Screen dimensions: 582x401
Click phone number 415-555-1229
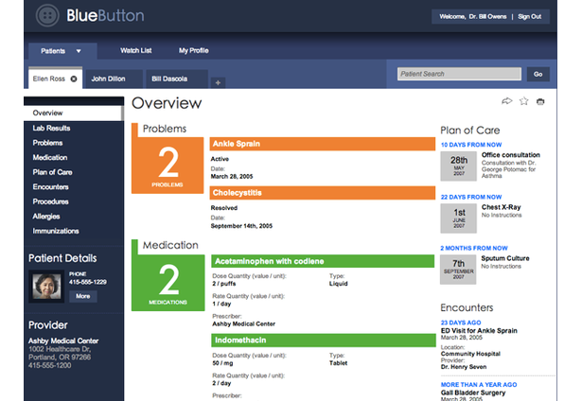88,282
